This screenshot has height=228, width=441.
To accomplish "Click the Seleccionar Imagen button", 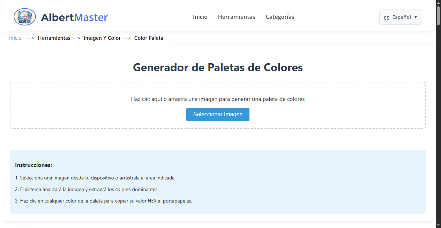I will pos(218,115).
